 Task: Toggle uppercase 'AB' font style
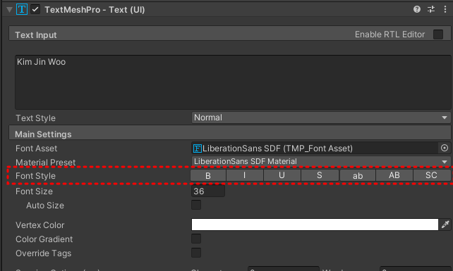point(394,175)
